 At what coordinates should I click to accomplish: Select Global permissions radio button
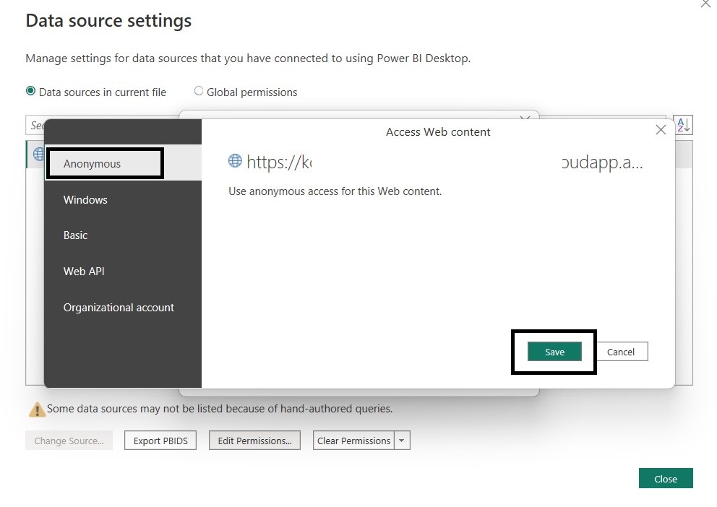point(199,91)
